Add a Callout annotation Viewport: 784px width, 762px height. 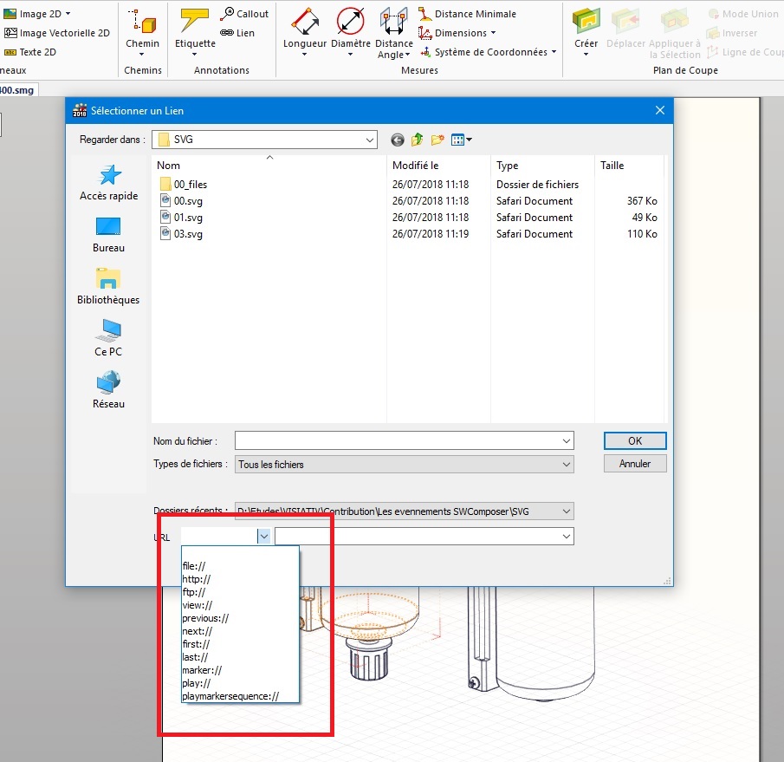244,14
